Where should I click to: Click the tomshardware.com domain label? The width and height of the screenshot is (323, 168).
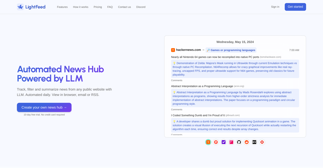(x=271, y=57)
